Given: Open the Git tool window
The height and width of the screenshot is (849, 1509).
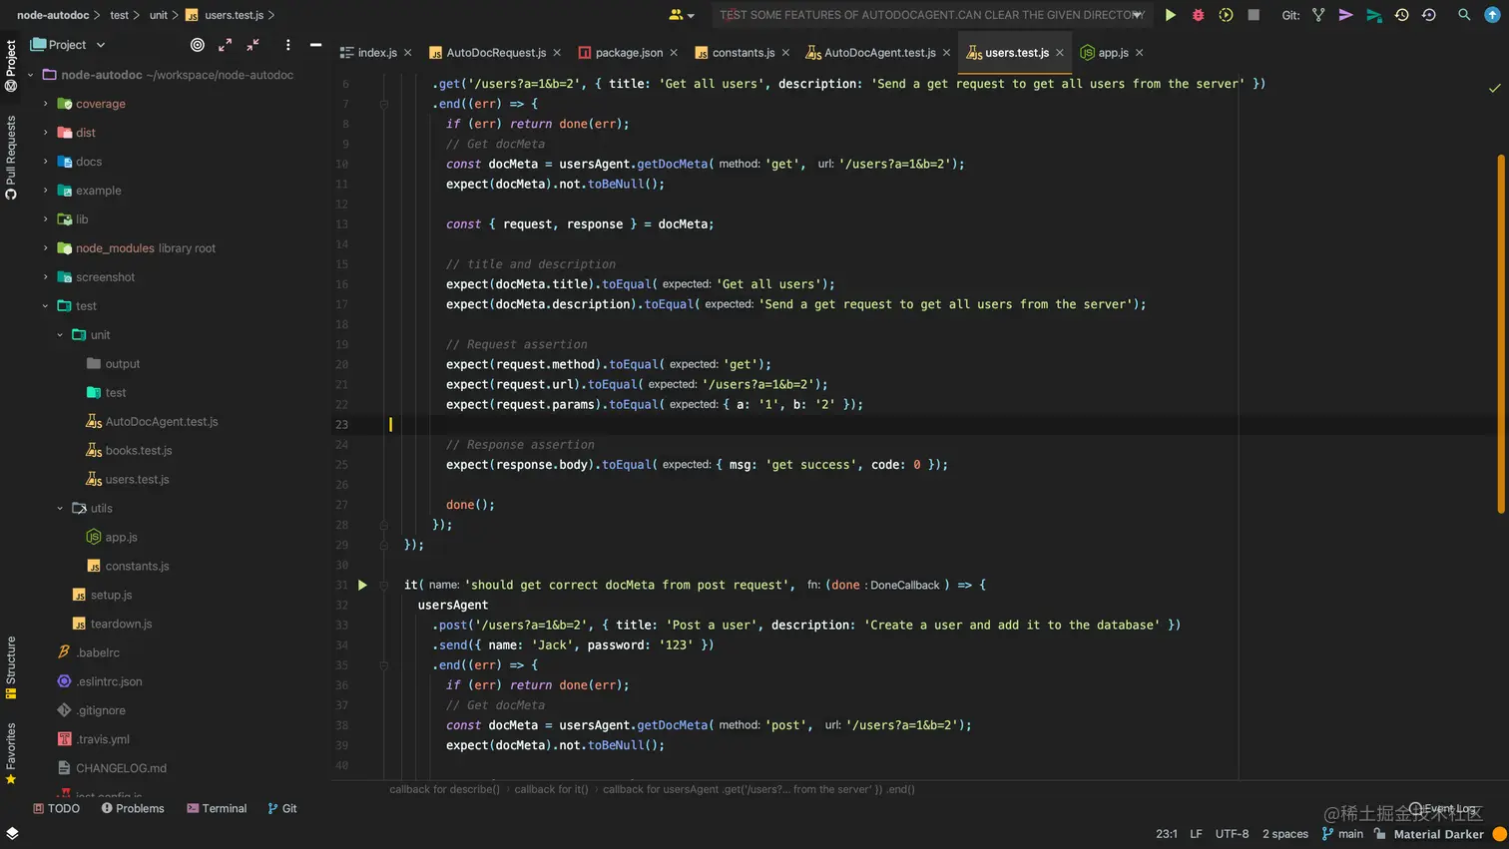Looking at the screenshot, I should (x=282, y=809).
